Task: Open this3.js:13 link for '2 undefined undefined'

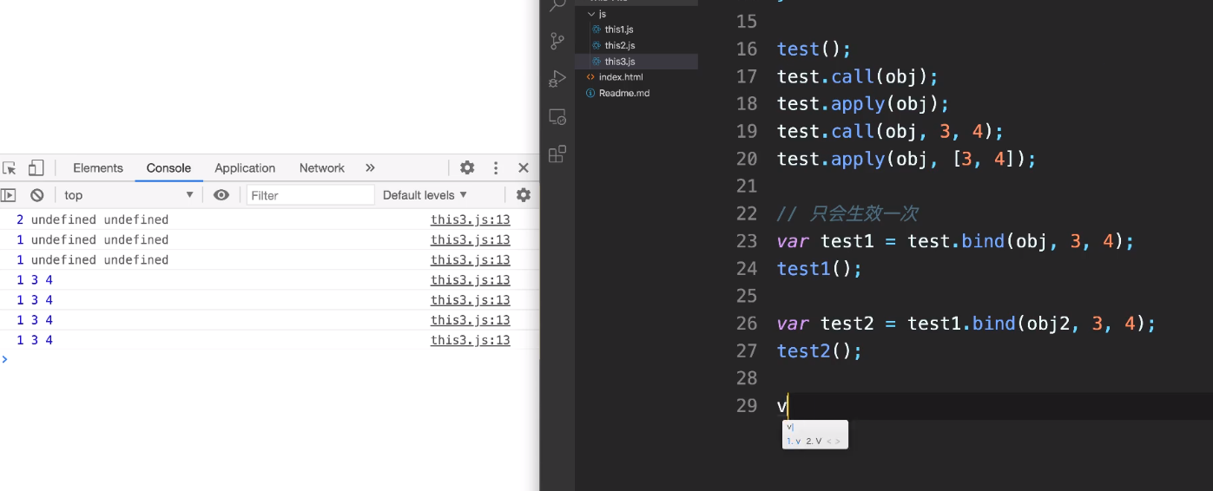Action: point(470,219)
